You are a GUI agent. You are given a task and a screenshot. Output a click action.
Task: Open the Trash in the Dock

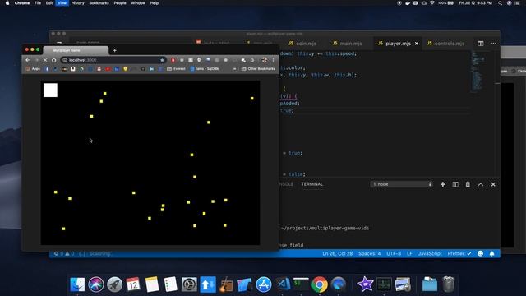449,284
